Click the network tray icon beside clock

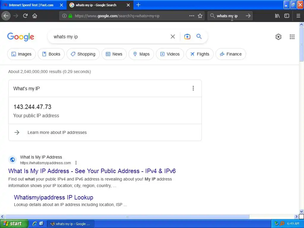(x=276, y=224)
